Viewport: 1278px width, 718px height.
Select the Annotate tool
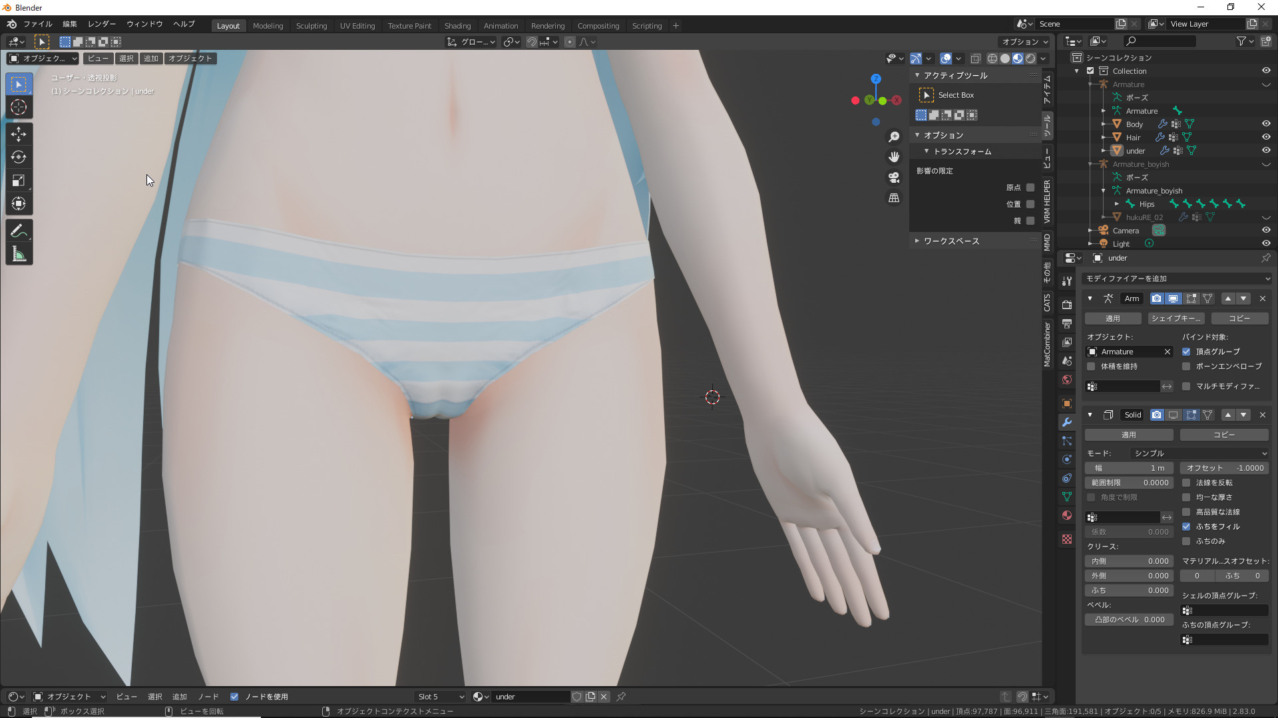19,231
